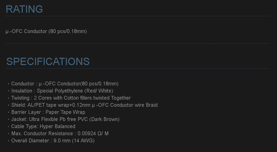Click the "Hyper Balanced" cable type value
Image resolution: width=277 pixels, height=152 pixels.
(x=57, y=127)
